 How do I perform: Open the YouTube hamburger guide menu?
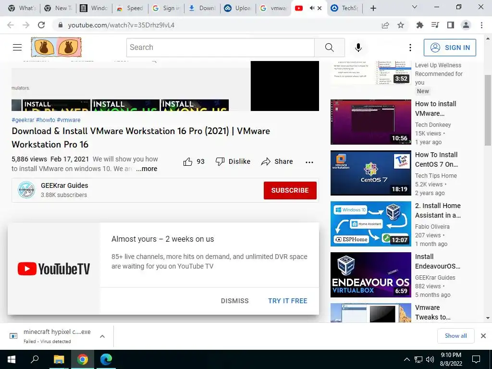(17, 48)
